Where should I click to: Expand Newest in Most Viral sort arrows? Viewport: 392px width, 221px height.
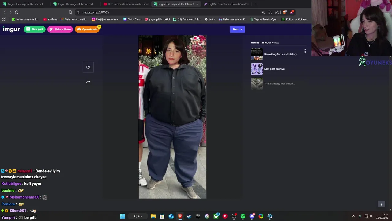pos(305,51)
